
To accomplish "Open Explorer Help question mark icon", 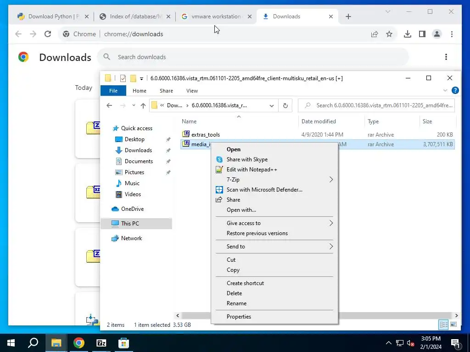I will tap(455, 90).
